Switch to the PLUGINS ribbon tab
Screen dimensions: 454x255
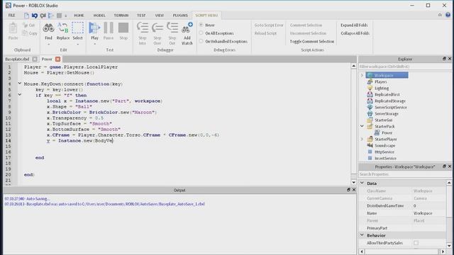click(x=180, y=16)
